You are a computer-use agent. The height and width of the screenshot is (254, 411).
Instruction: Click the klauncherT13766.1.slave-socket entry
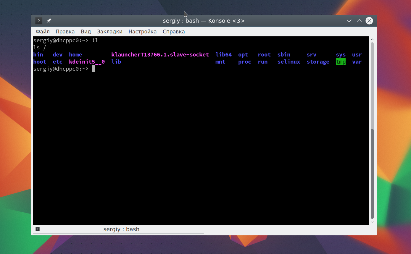[160, 55]
